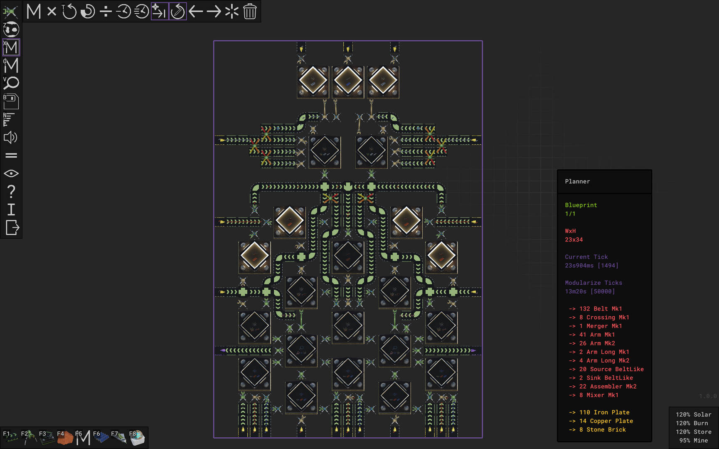
Task: Click the floppy disk save icon
Action: click(11, 101)
